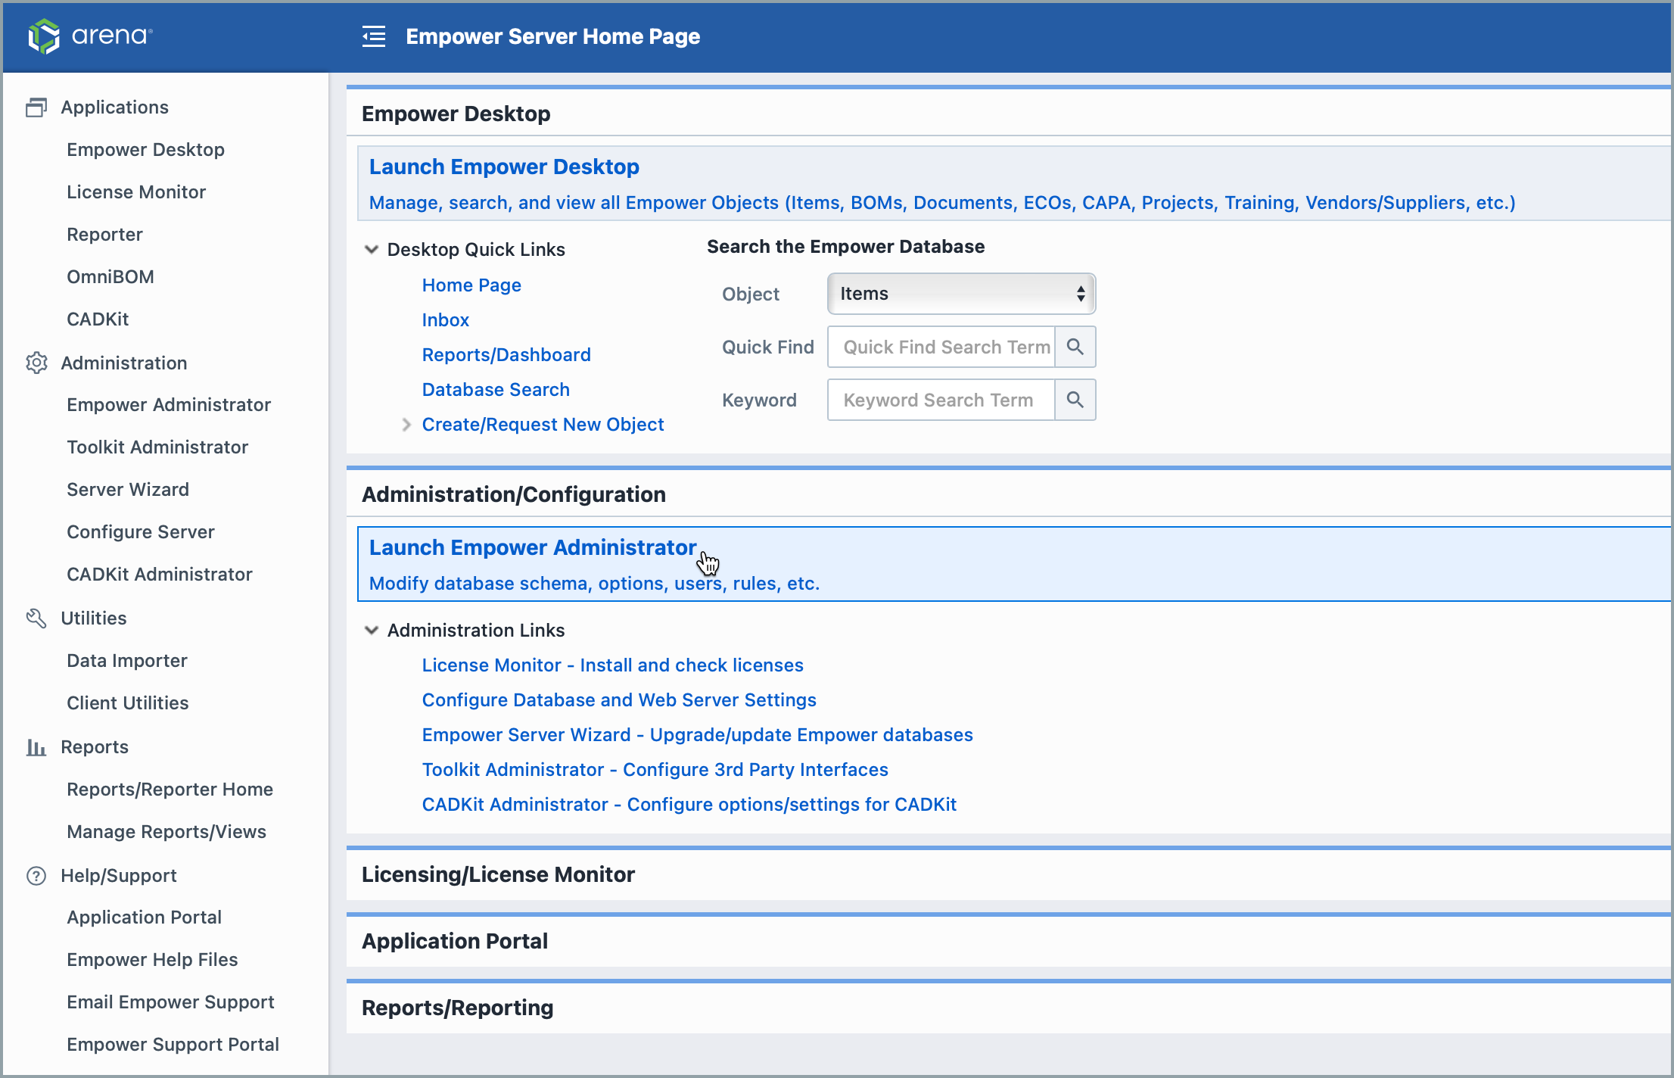
Task: Open CADKit in the sidebar
Action: coord(98,319)
